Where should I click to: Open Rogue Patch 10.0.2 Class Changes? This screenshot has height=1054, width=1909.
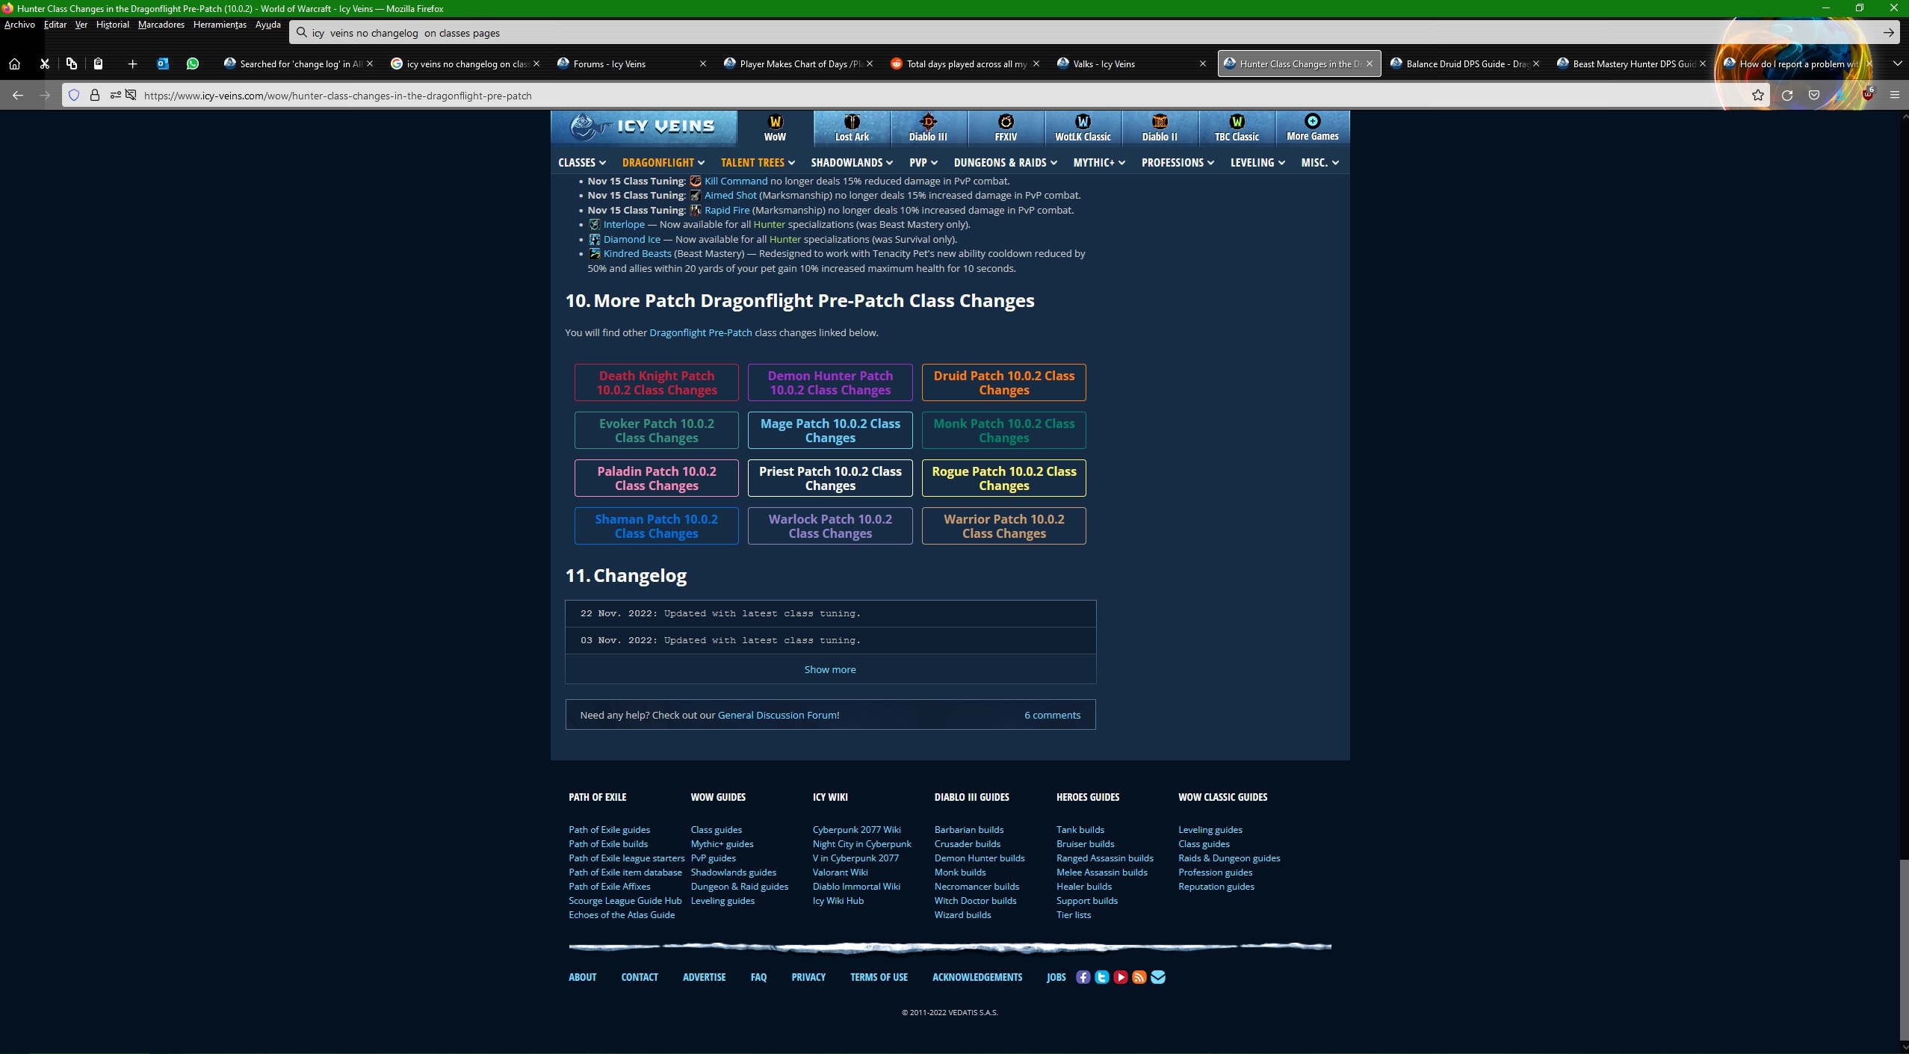[x=1003, y=478]
